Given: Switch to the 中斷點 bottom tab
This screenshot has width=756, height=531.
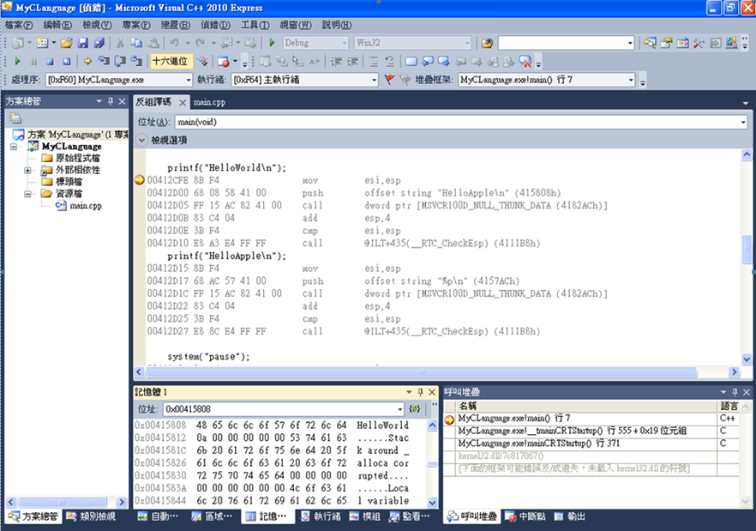Looking at the screenshot, I should click(525, 516).
